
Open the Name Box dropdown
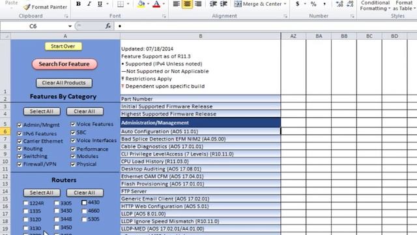coord(70,26)
